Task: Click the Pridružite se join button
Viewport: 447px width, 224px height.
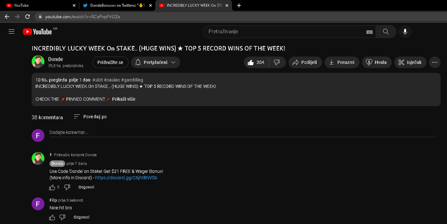Action: [x=110, y=62]
